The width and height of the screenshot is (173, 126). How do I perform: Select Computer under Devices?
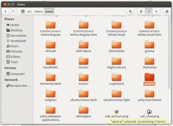16,74
